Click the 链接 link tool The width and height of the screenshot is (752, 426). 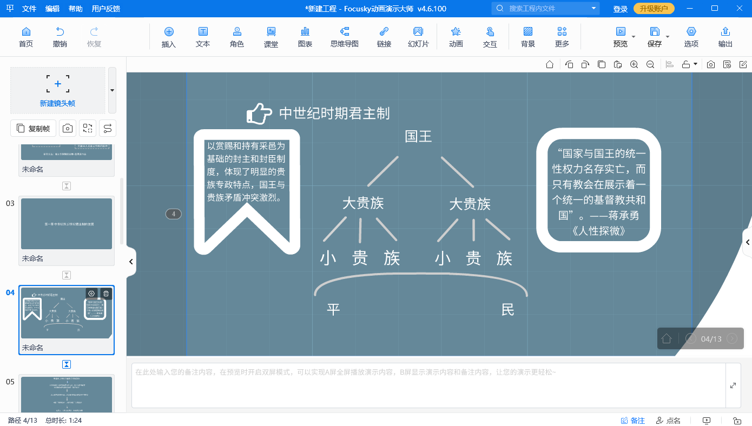coord(384,37)
